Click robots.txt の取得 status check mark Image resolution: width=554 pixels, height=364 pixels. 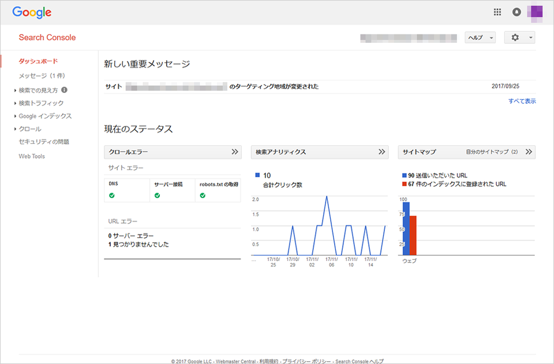click(203, 195)
